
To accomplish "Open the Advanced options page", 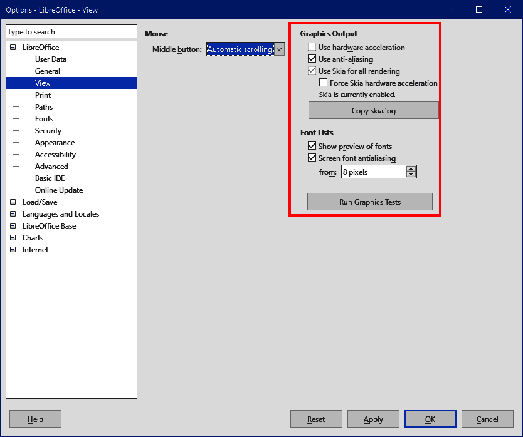I will [51, 166].
